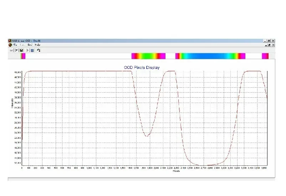The image size is (286, 196).
Task: Save data with the floppy disk icon
Action: (x=21, y=50)
